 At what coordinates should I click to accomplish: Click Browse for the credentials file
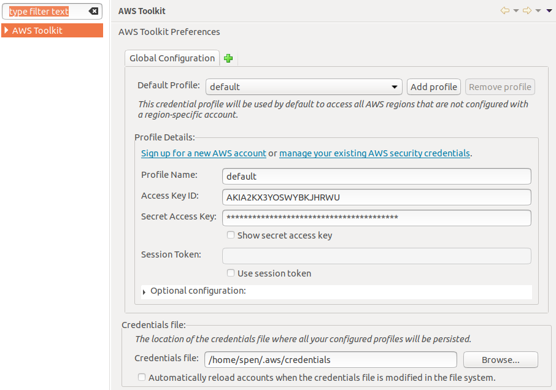500,359
